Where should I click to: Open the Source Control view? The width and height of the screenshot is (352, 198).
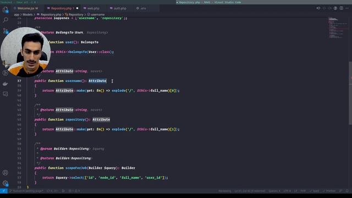[x=5, y=31]
